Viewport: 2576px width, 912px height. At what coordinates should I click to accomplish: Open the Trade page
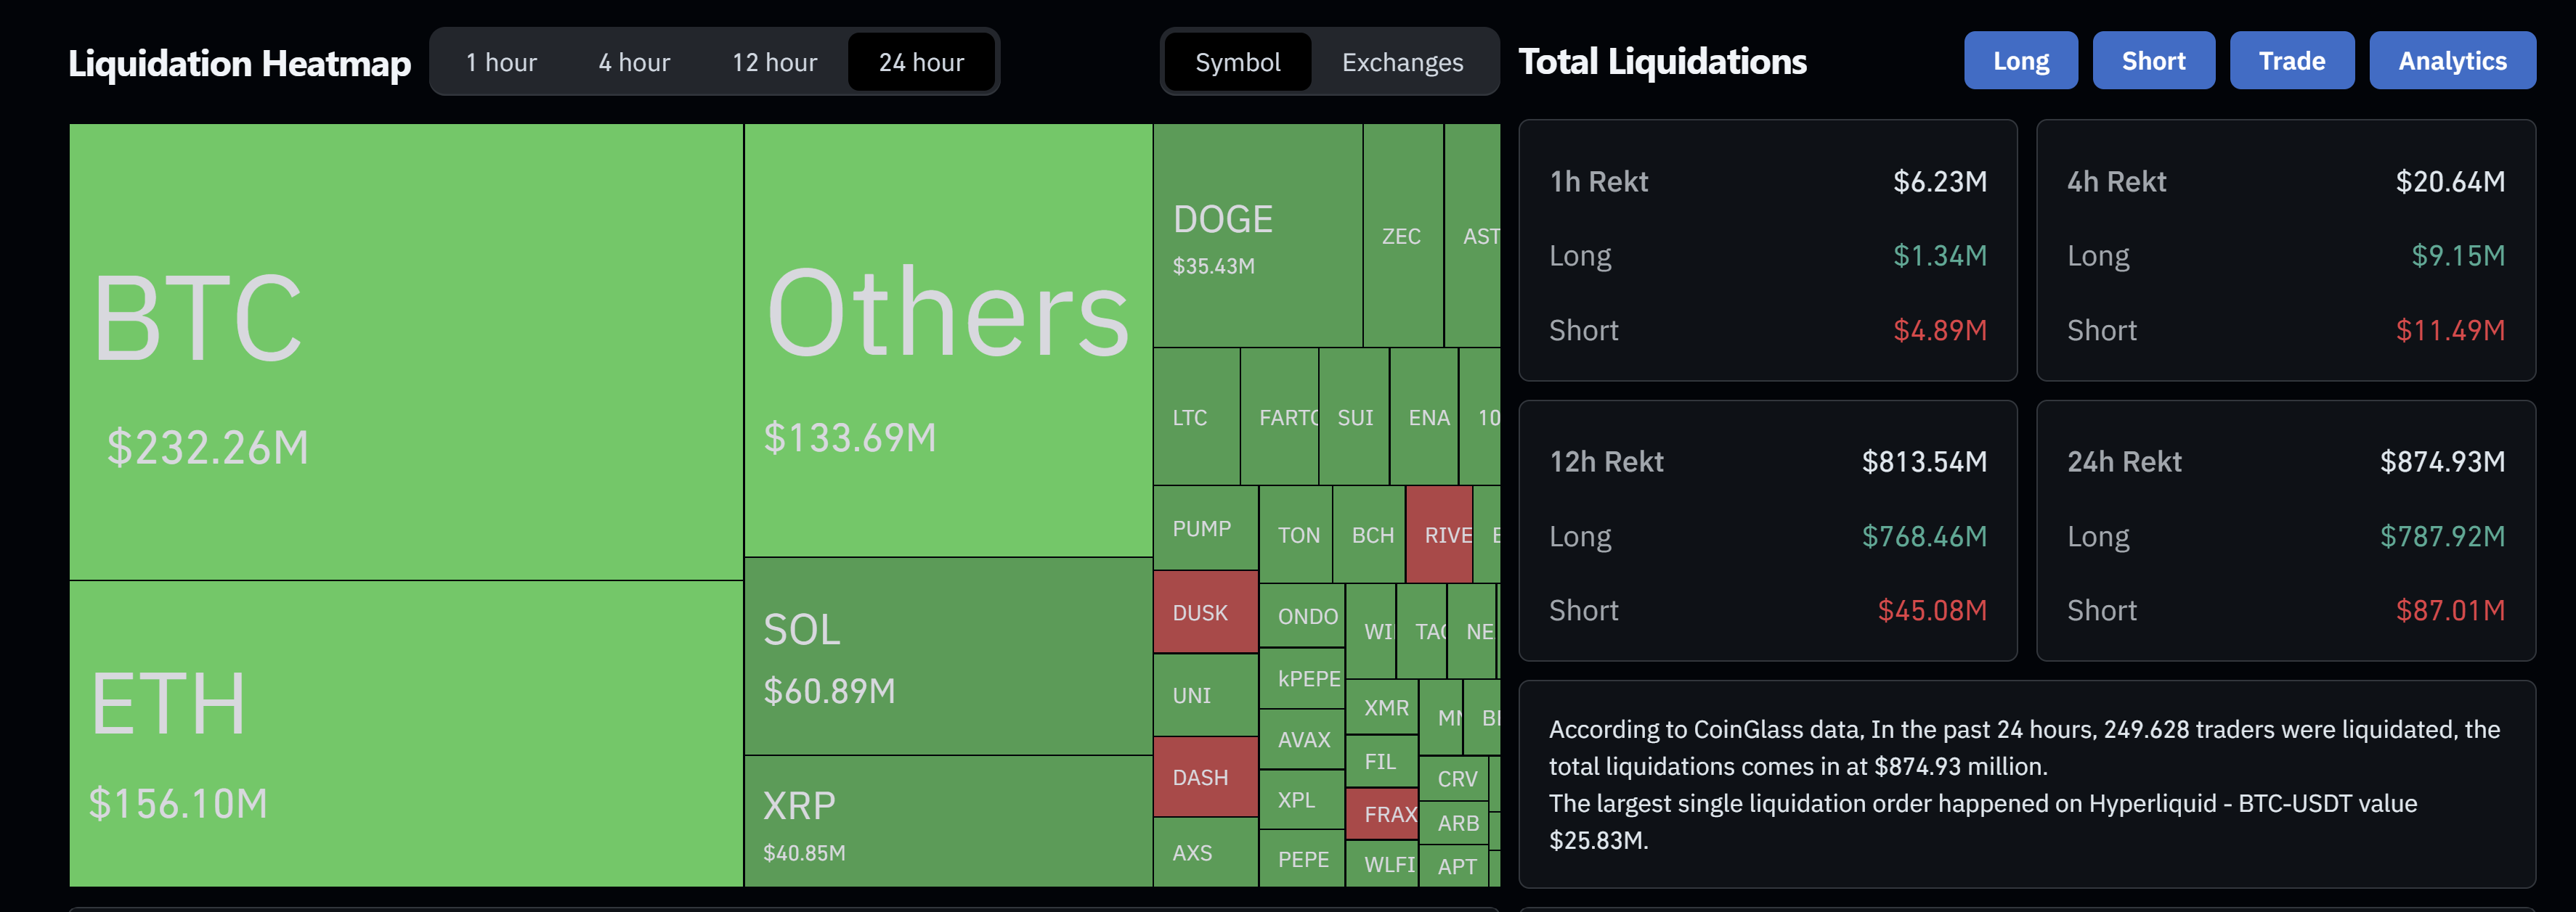coord(2292,60)
